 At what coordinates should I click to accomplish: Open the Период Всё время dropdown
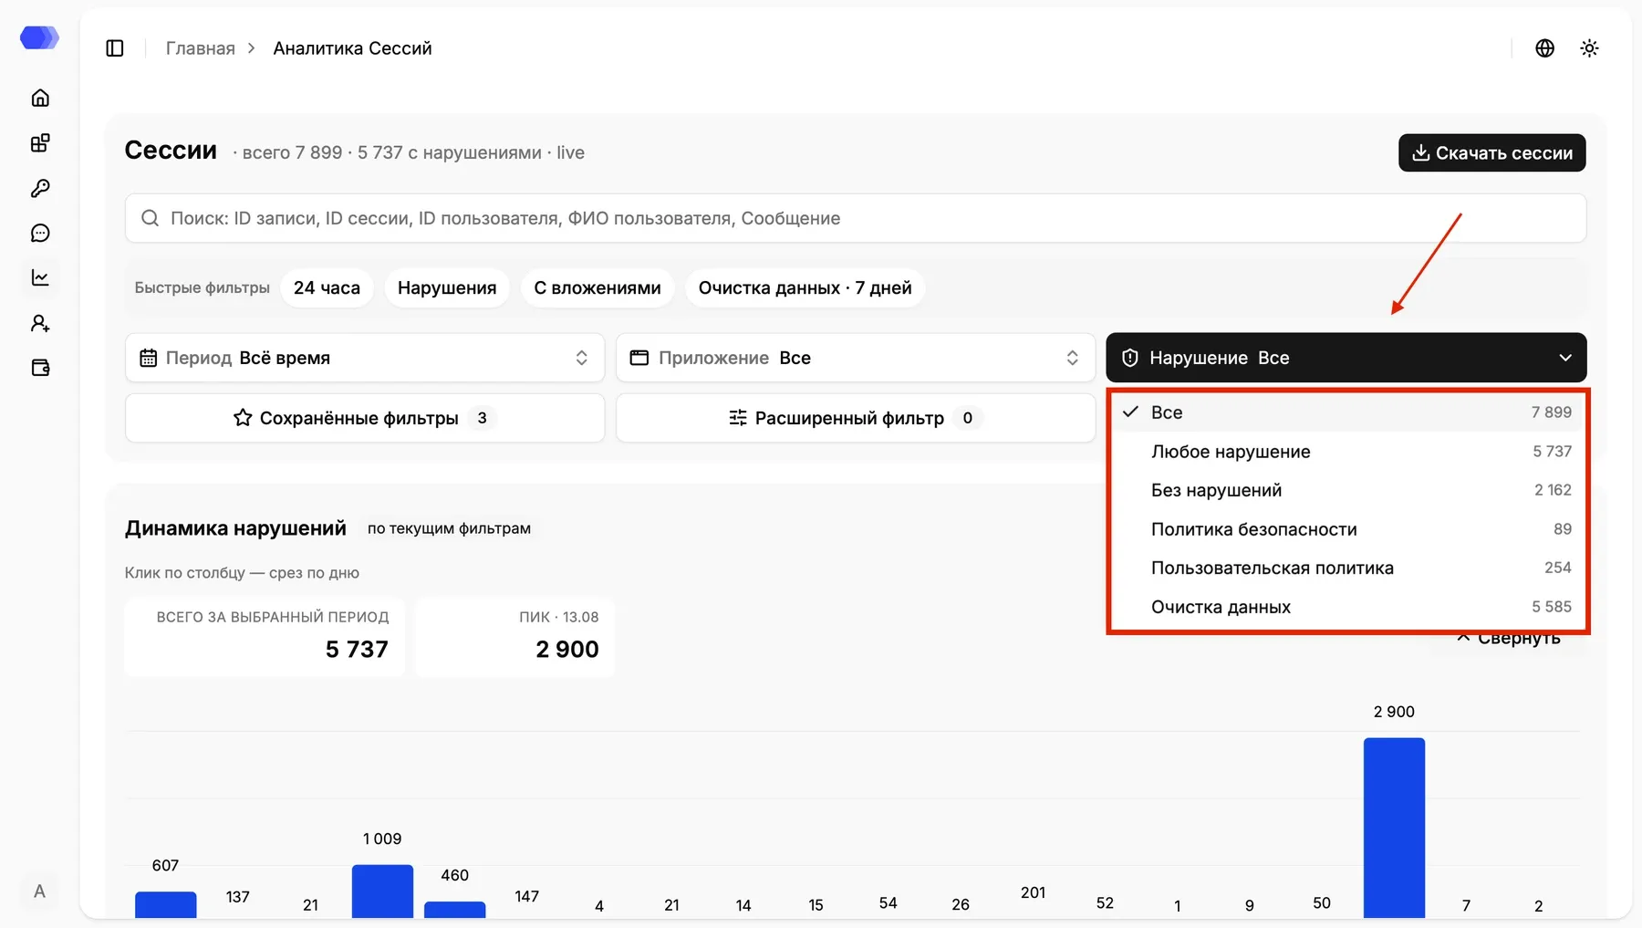coord(365,358)
